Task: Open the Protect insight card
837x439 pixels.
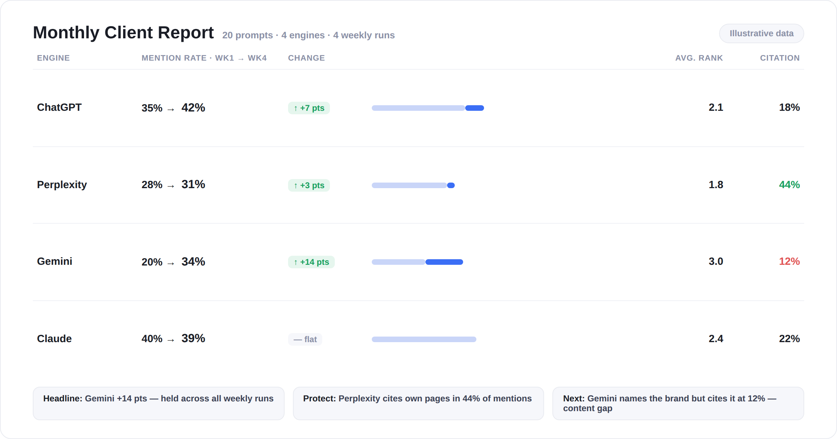Action: [418, 403]
